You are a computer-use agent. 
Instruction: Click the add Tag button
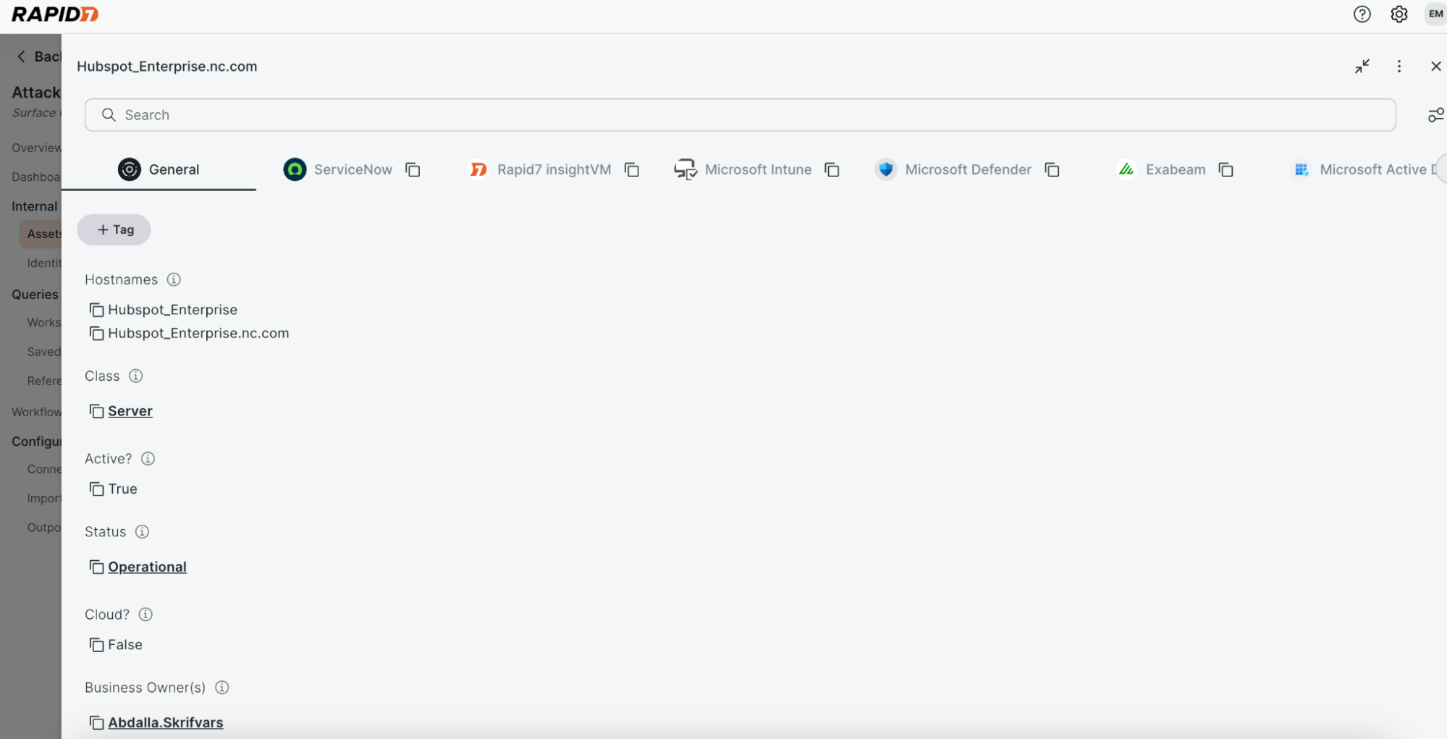pyautogui.click(x=114, y=229)
